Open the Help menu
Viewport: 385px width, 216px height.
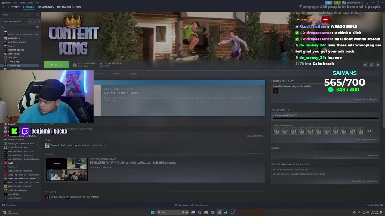click(x=37, y=3)
